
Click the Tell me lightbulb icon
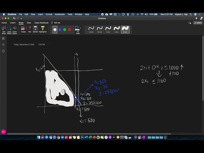pos(52,23)
